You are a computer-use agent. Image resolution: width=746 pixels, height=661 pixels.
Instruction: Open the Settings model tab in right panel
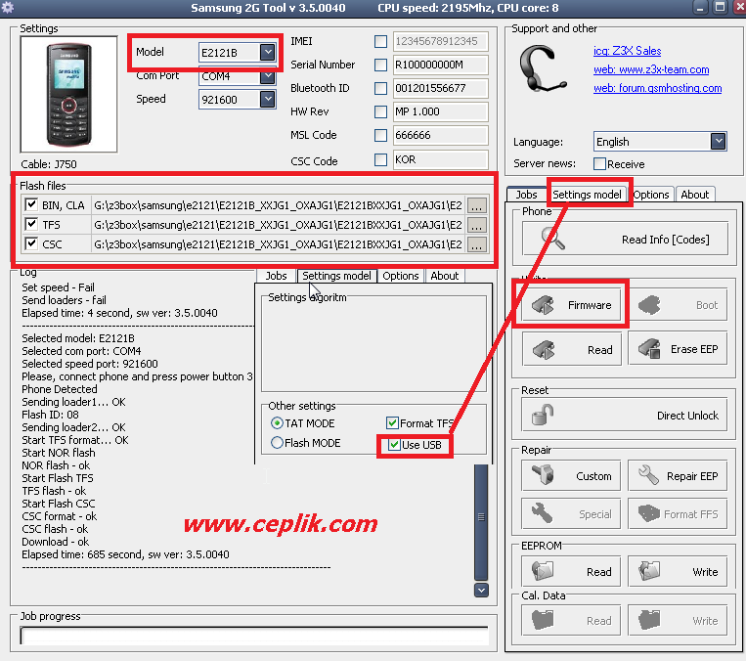(587, 195)
